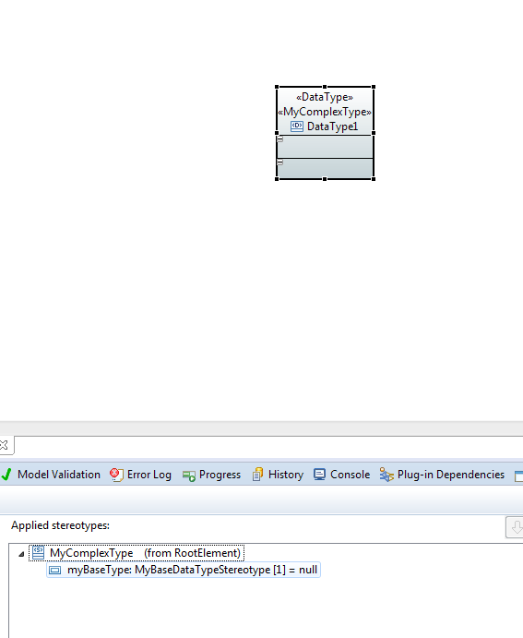Click the green checkmark Model Validation icon
Viewport: 523px width, 638px height.
6,474
